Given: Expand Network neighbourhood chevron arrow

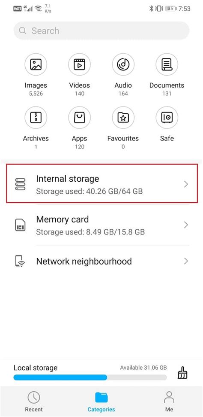Looking at the screenshot, I should [186, 261].
